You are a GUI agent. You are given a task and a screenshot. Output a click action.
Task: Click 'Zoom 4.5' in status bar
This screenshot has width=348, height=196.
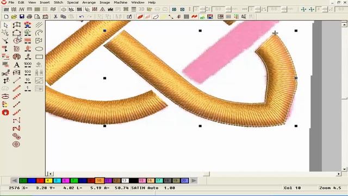tap(330, 188)
